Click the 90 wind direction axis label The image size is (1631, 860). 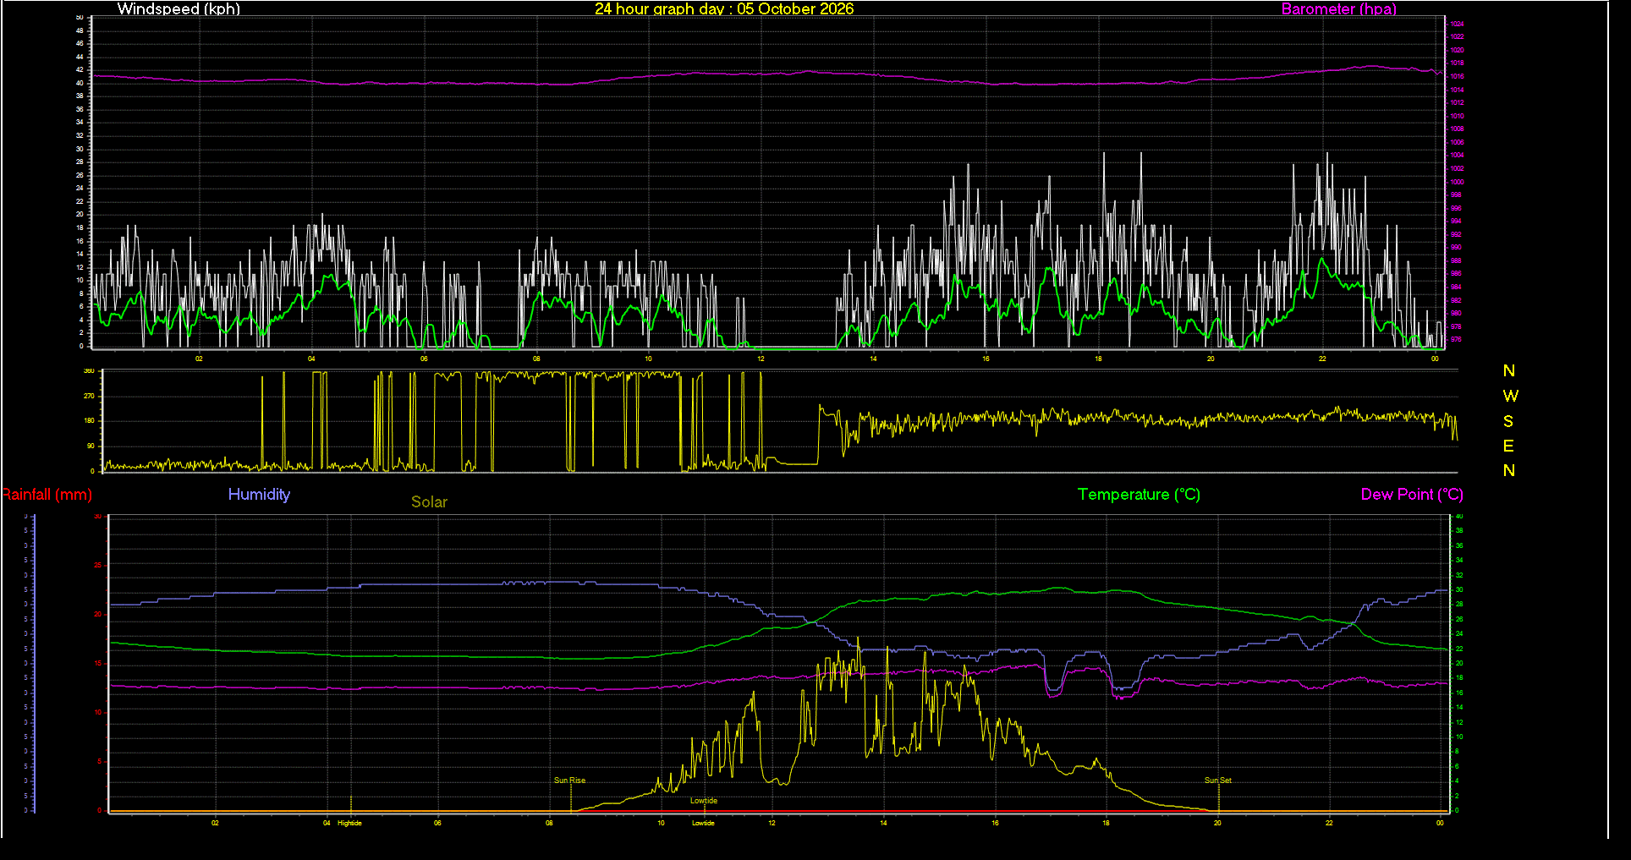(x=91, y=446)
